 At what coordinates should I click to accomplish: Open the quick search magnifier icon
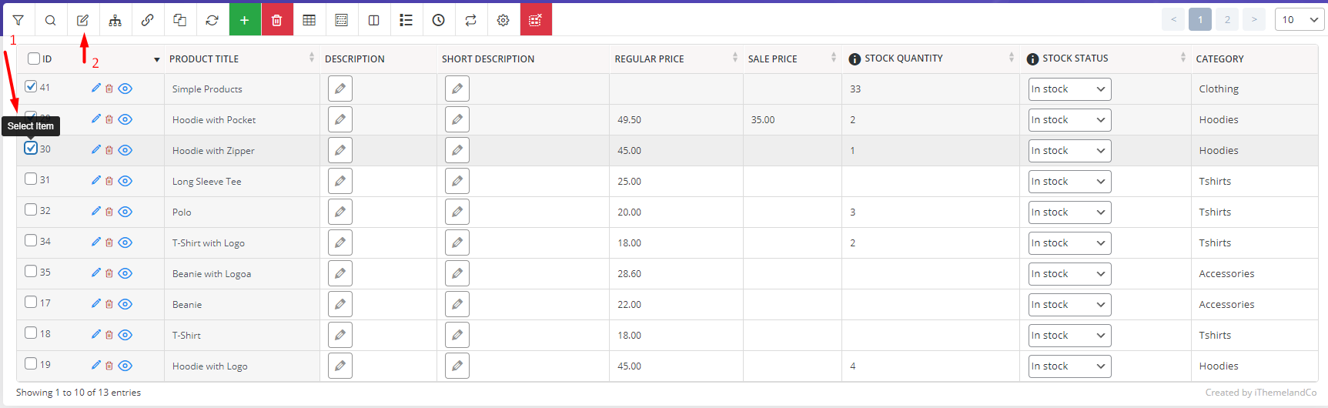pos(50,20)
